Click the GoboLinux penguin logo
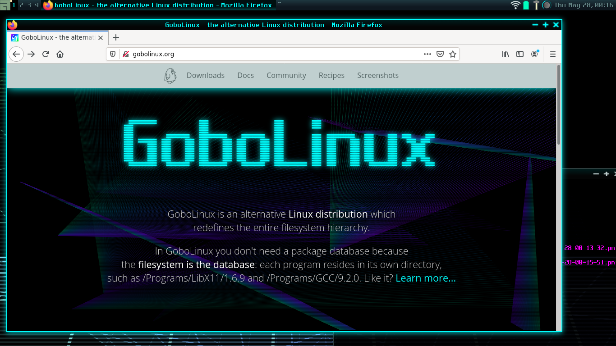 170,75
